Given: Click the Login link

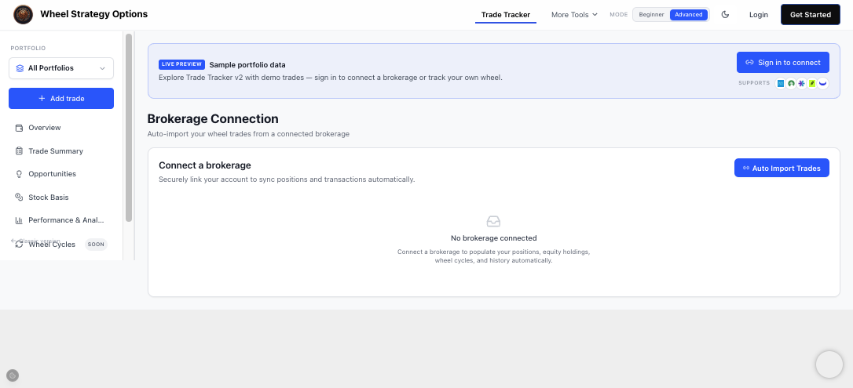Looking at the screenshot, I should coord(758,15).
